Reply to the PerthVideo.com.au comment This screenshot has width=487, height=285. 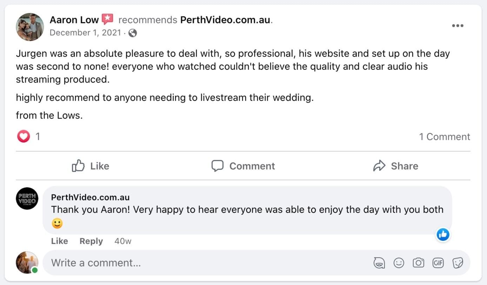click(91, 241)
